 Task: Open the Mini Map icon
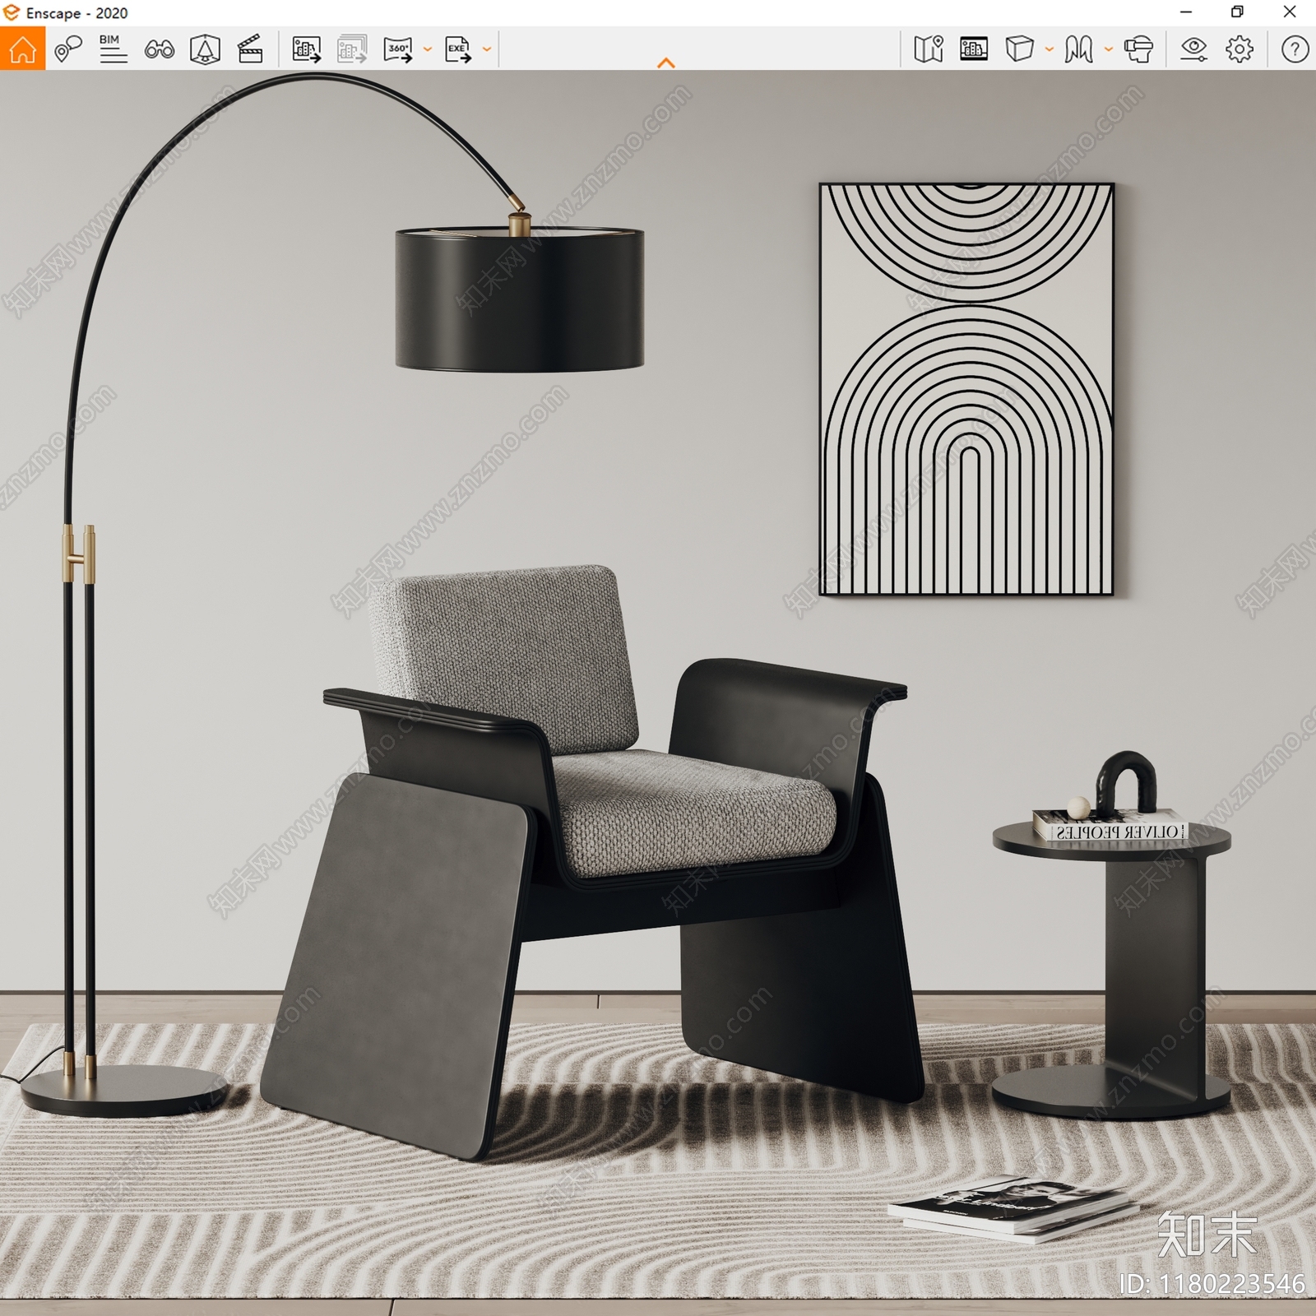(x=929, y=49)
